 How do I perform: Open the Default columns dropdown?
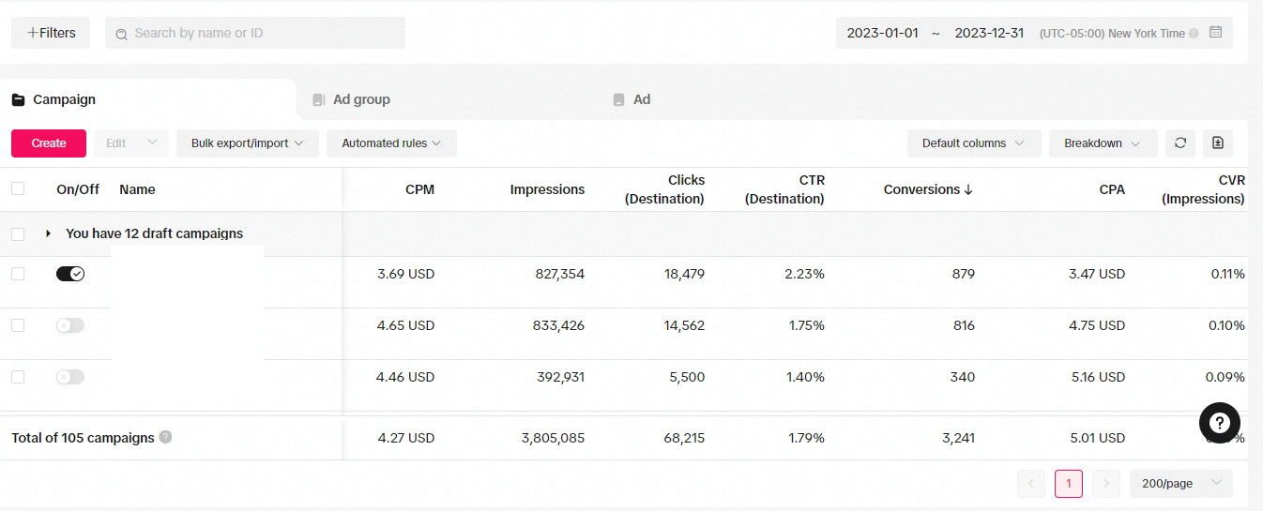[974, 143]
